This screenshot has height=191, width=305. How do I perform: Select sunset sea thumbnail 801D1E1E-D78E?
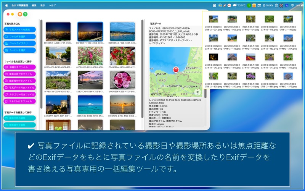(x=122, y=104)
